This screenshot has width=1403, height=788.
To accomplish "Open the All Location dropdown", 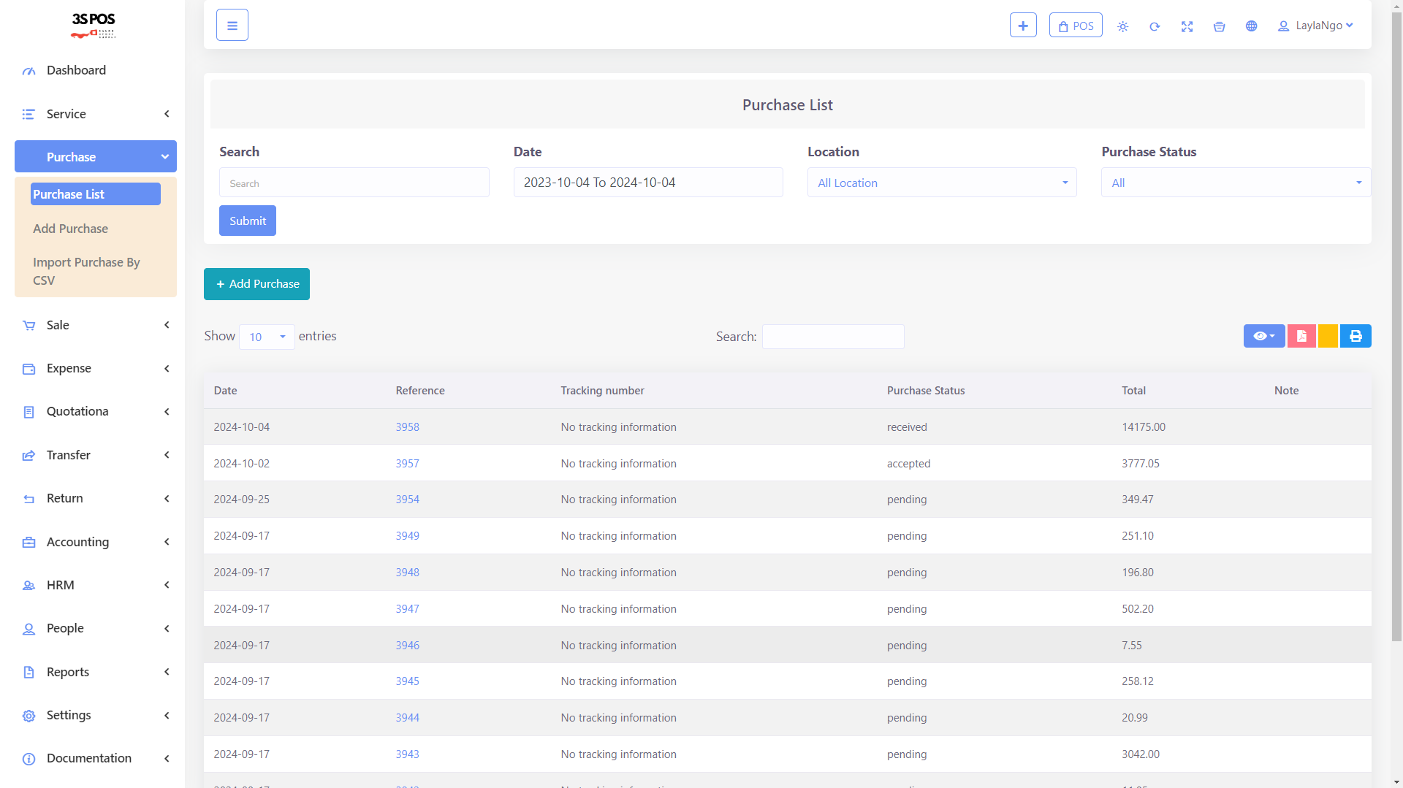I will coord(941,183).
